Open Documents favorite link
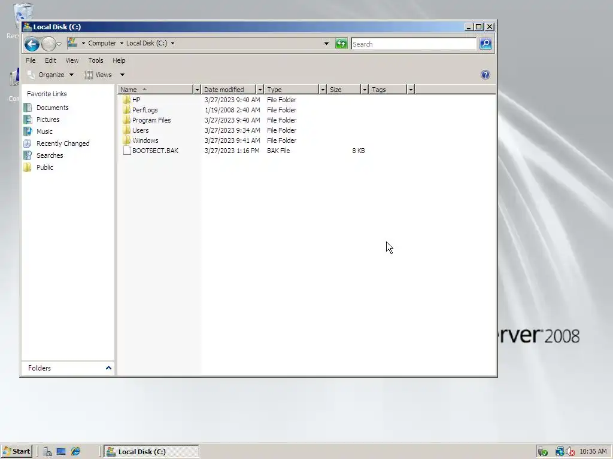The image size is (613, 459). [53, 108]
